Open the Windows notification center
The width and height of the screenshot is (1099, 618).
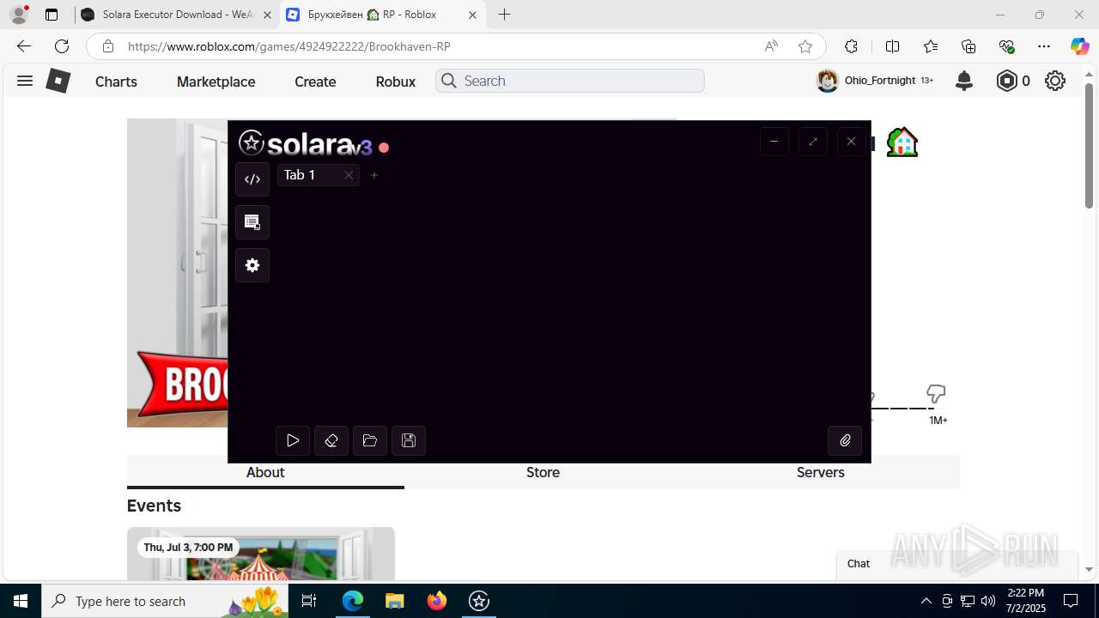coord(1071,601)
